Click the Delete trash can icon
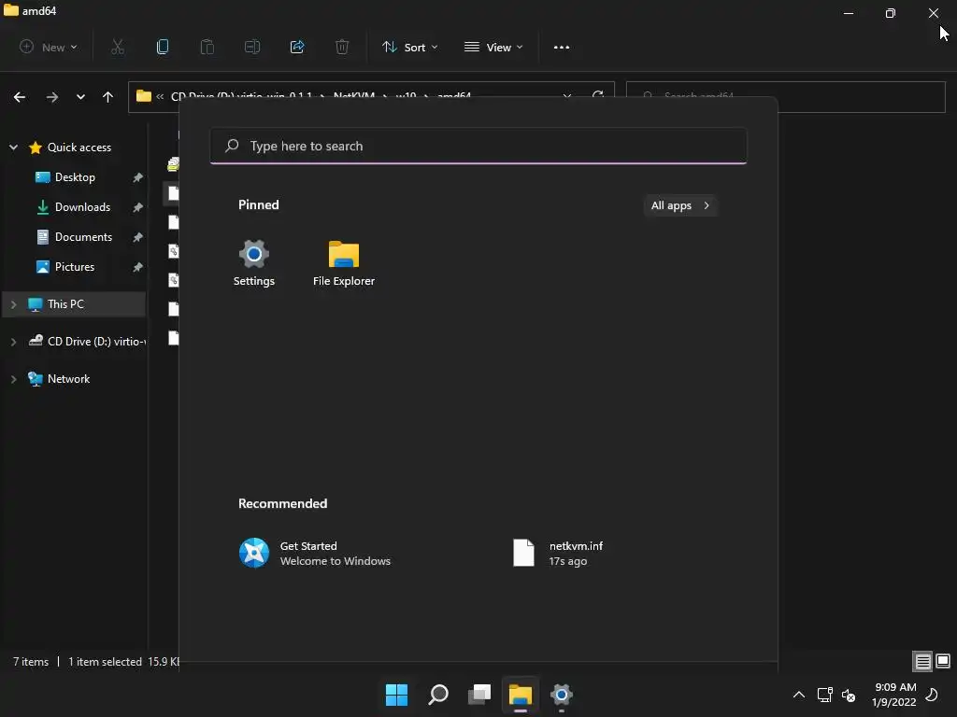This screenshot has width=957, height=717. (342, 47)
